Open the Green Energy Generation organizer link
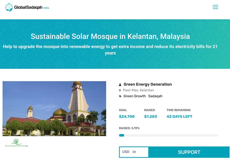The height and width of the screenshot is (159, 230). pos(147,84)
